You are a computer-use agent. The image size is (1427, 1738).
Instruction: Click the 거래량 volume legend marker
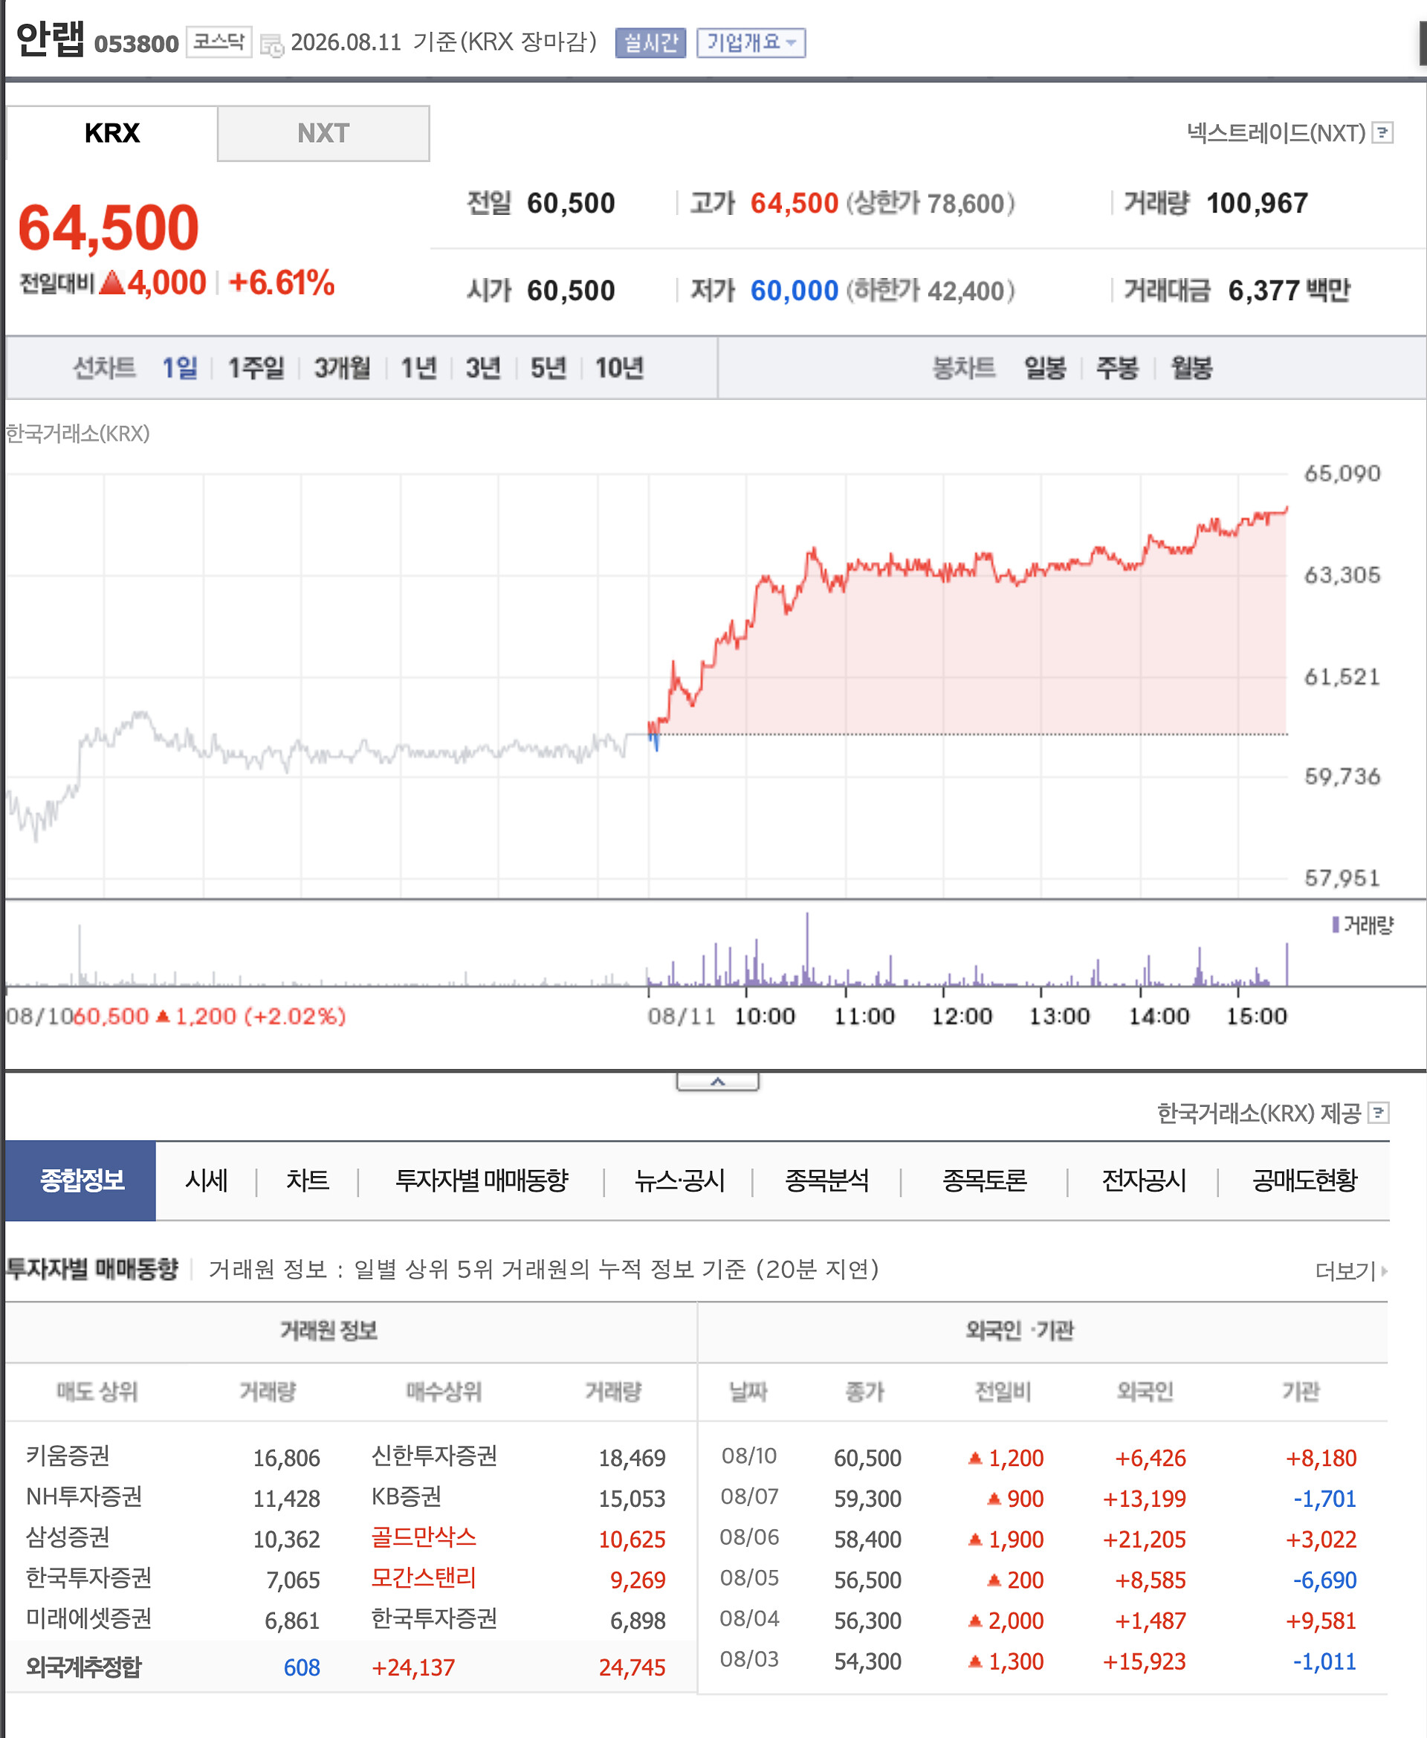point(1336,925)
